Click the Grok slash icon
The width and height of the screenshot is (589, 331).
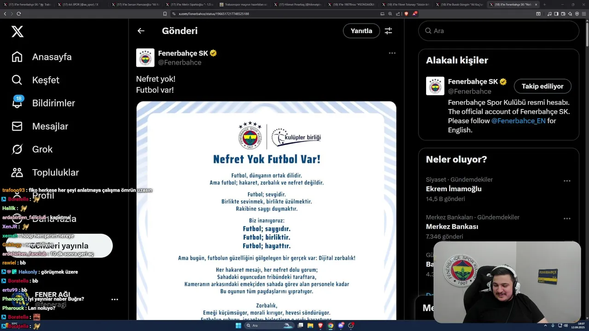17,149
